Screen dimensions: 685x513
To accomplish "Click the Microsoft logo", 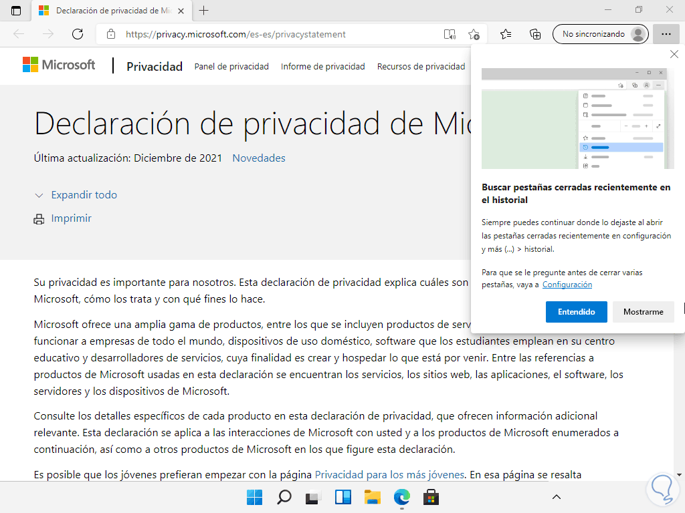I will (x=59, y=65).
